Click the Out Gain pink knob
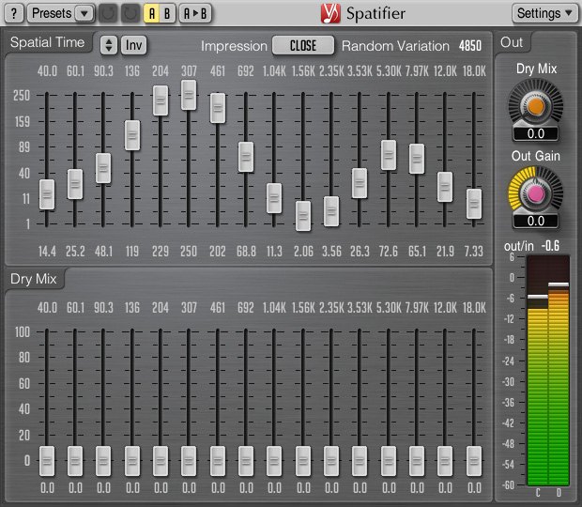The image size is (582, 507). coord(535,193)
